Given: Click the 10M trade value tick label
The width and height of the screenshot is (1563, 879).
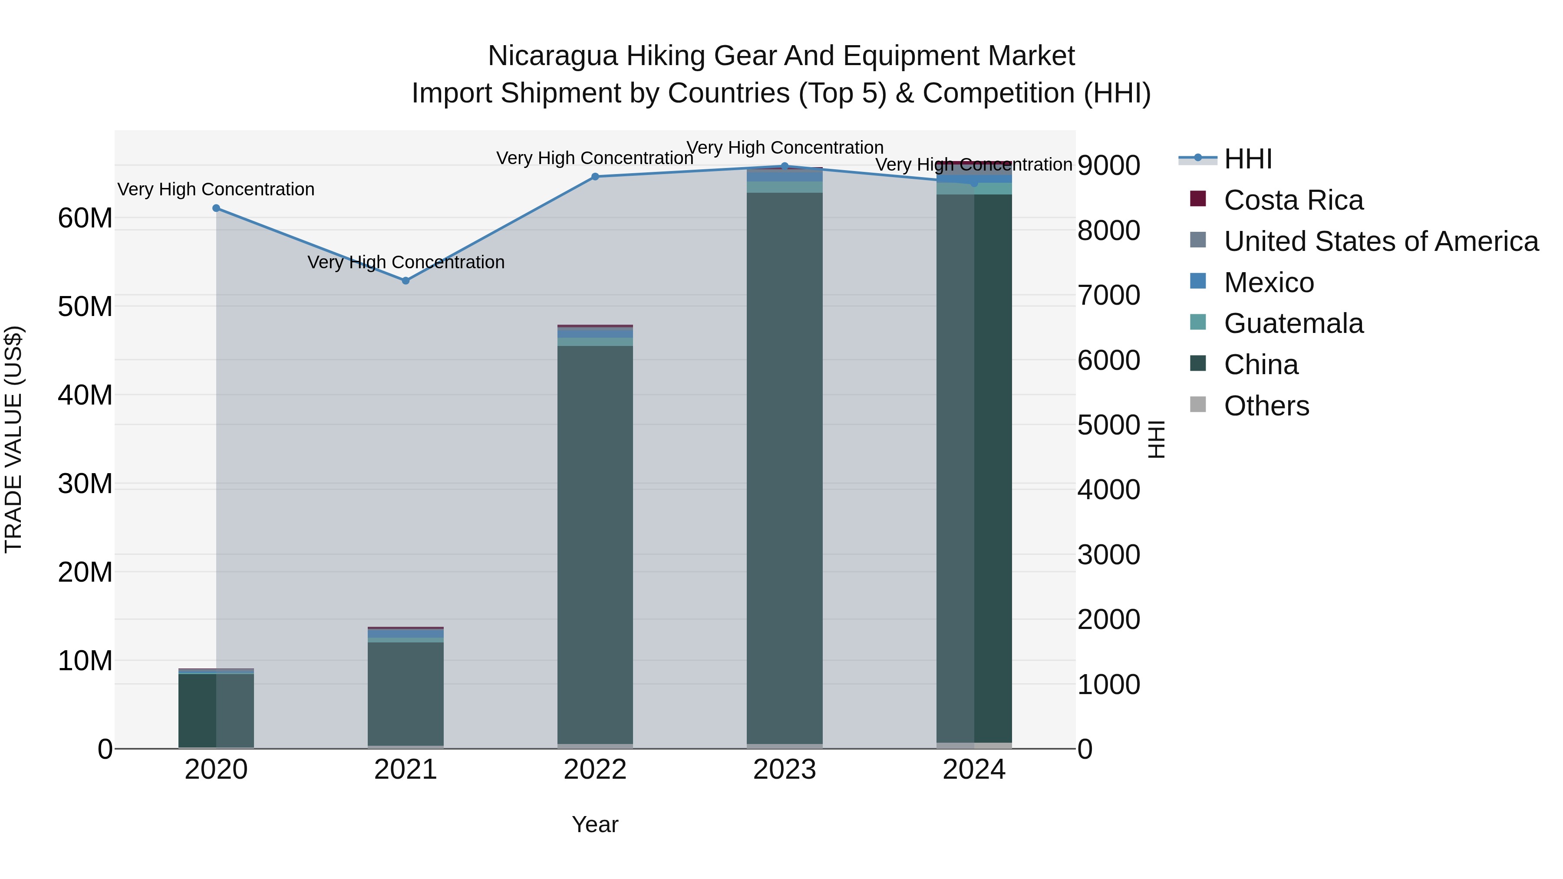Looking at the screenshot, I should (85, 661).
